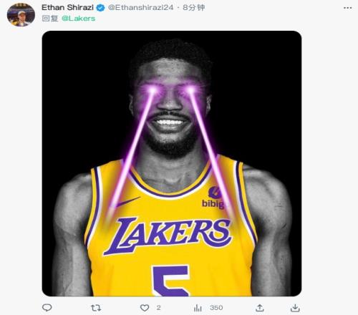Open the @Ethanshirazi24 handle link
Image resolution: width=358 pixels, height=315 pixels.
(x=141, y=8)
